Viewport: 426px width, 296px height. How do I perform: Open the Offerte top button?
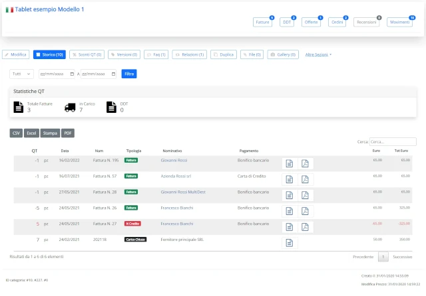tap(311, 22)
